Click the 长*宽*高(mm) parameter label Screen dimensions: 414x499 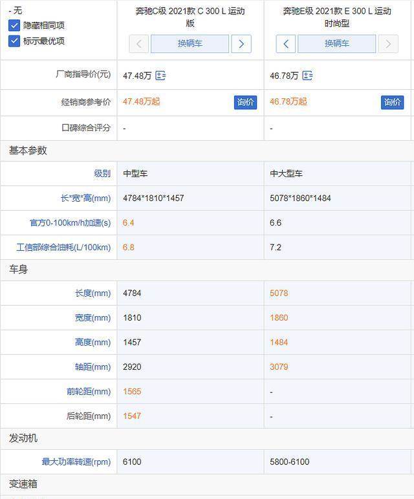tap(85, 198)
